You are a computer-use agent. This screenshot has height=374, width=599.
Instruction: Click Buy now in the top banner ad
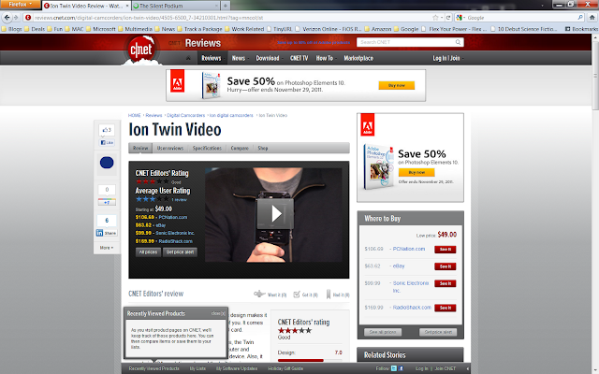pyautogui.click(x=397, y=85)
